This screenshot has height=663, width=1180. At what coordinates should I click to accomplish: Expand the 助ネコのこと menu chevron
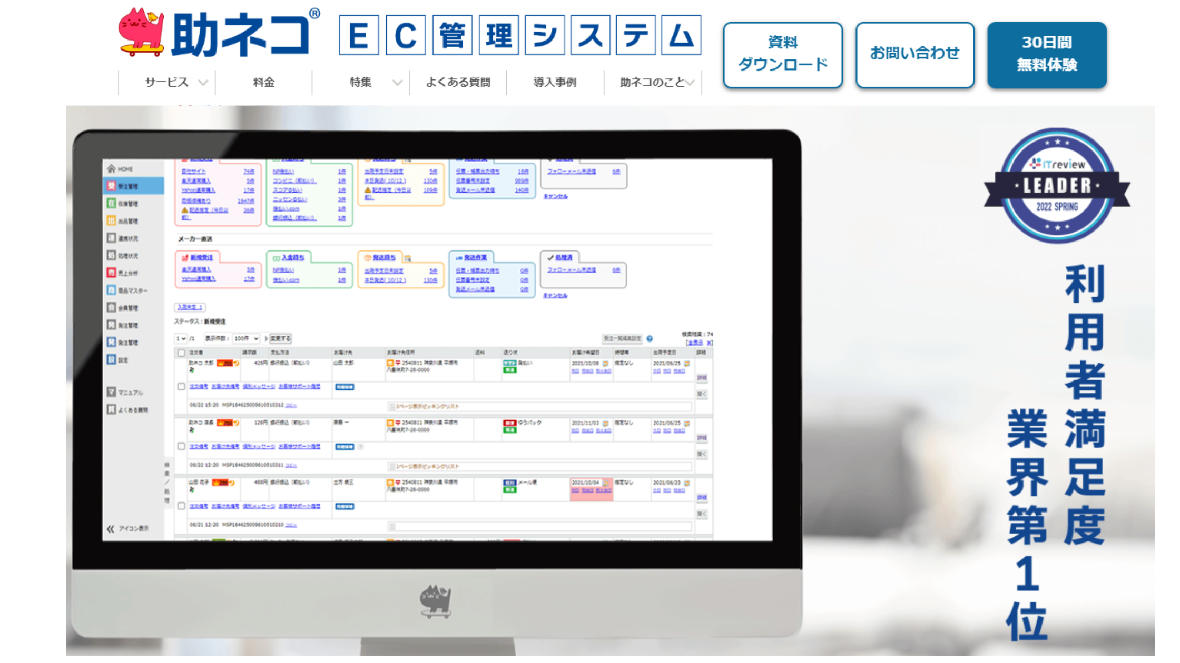pyautogui.click(x=691, y=83)
